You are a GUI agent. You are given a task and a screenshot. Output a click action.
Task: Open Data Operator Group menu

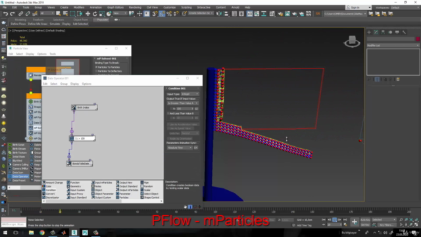[x=64, y=84]
